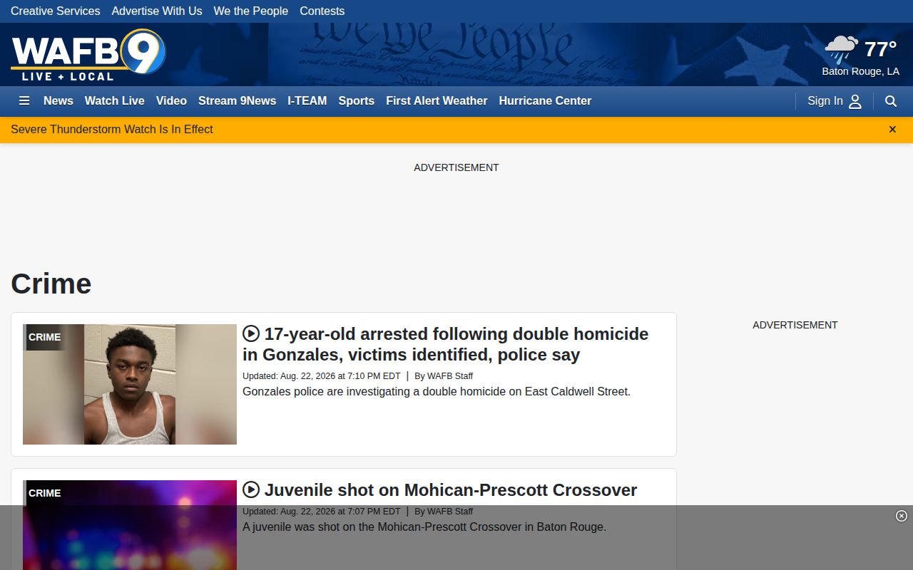
Task: Navigate to Sports
Action: tap(357, 101)
